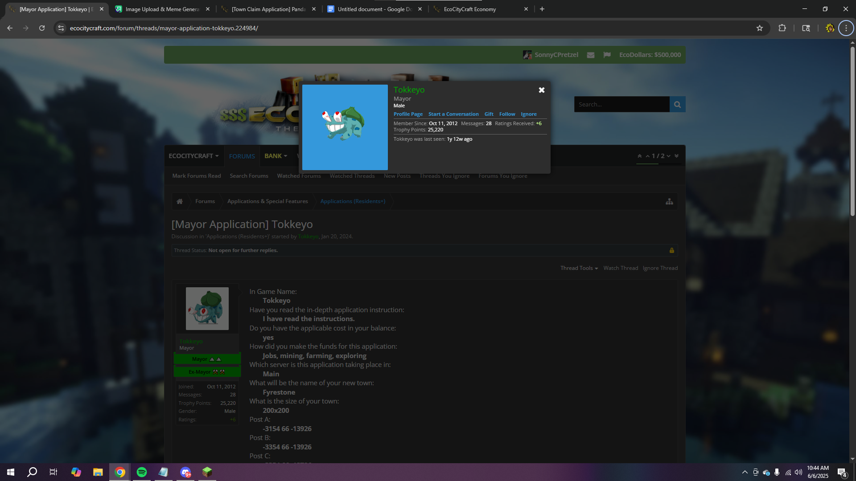The height and width of the screenshot is (481, 856).
Task: Click the forum search input field
Action: coord(622,104)
